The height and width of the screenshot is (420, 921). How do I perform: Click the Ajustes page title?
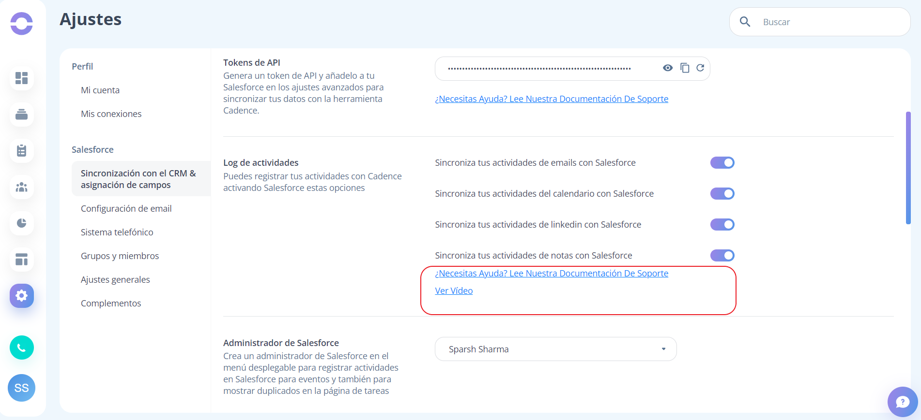point(91,19)
